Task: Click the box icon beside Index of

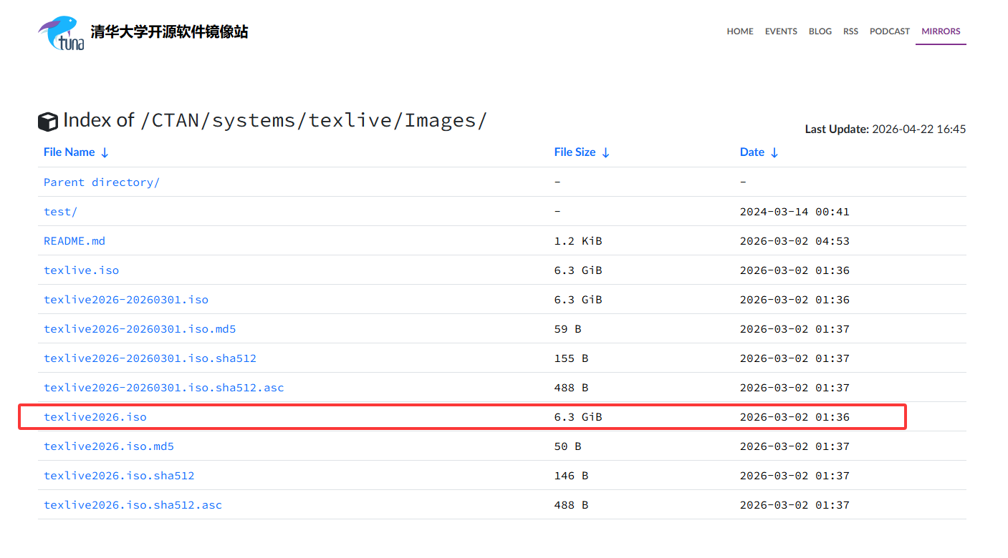Action: click(x=48, y=122)
